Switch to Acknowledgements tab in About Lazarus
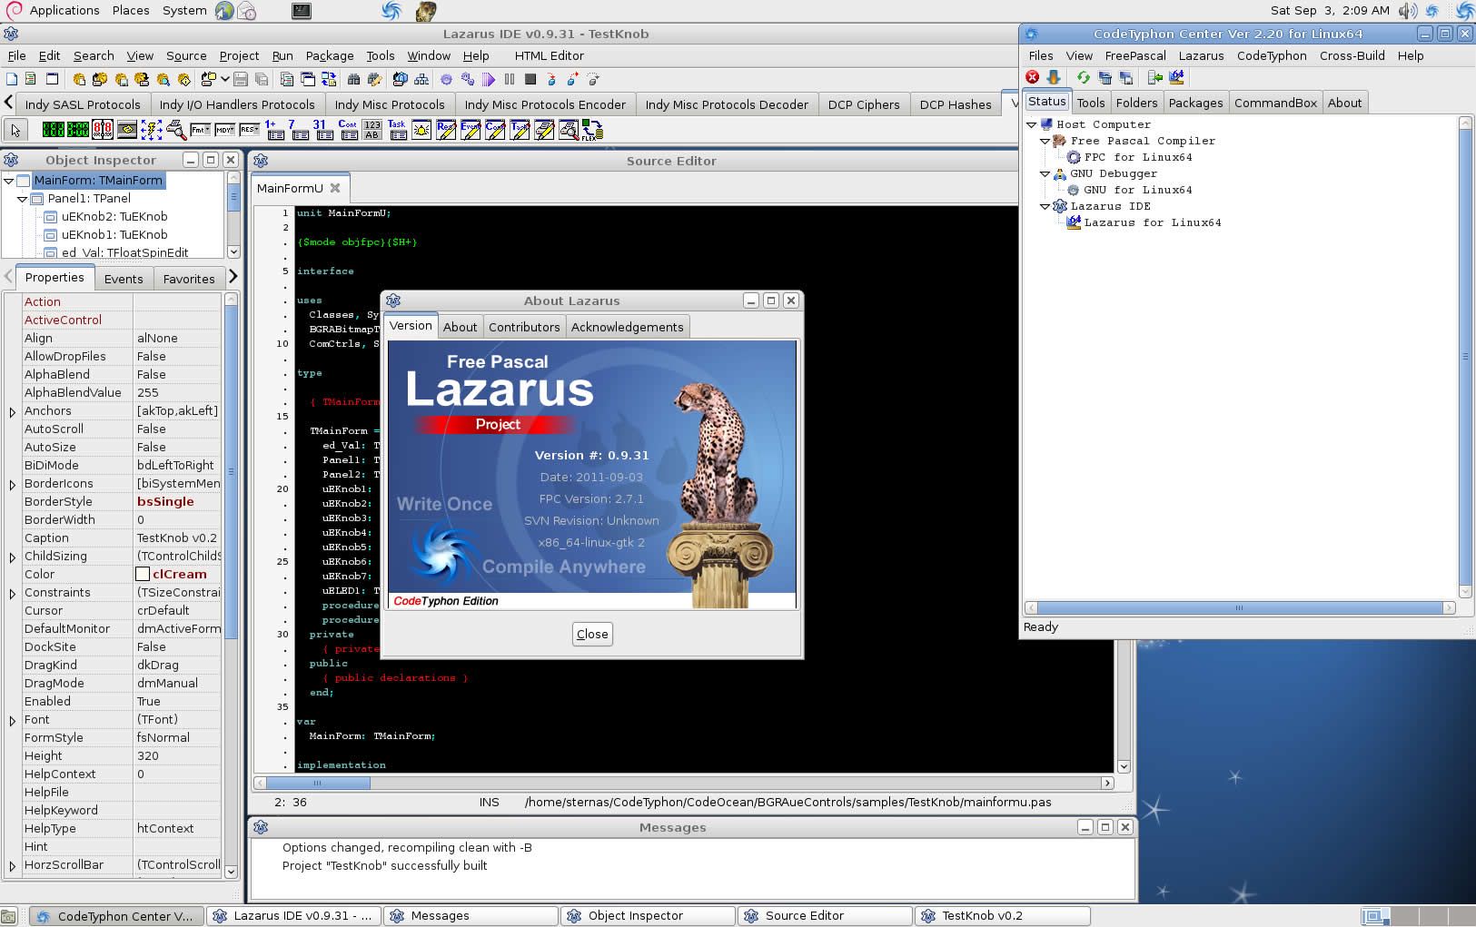The height and width of the screenshot is (927, 1476). click(x=627, y=327)
